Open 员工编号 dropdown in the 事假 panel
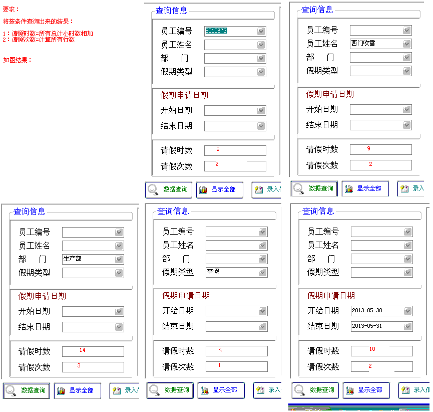 click(x=262, y=232)
